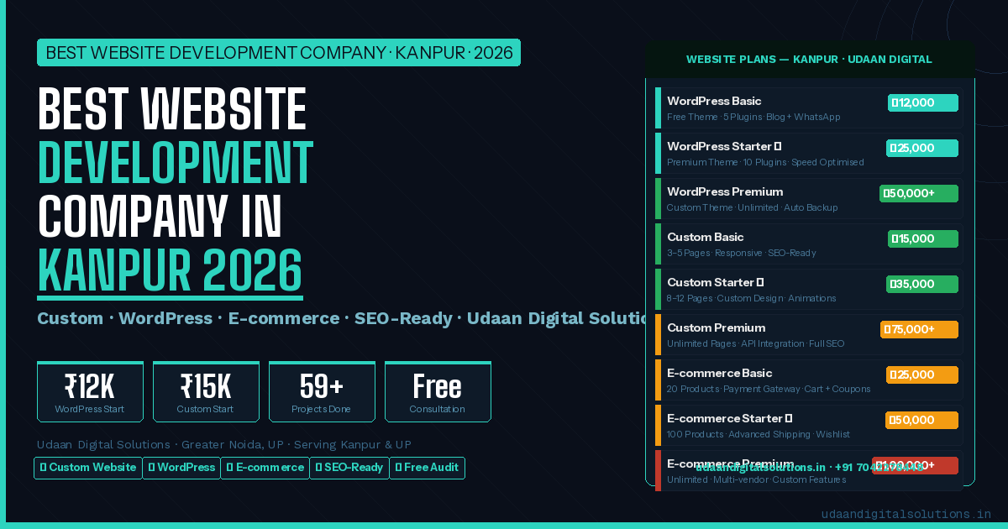Click 'Free Theme · 5 Plugins · Blog + WhatsApp' text
The height and width of the screenshot is (529, 1008).
tap(753, 118)
